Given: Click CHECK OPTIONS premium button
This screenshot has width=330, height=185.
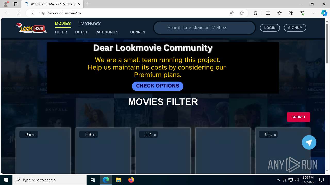Looking at the screenshot, I should coord(158,86).
